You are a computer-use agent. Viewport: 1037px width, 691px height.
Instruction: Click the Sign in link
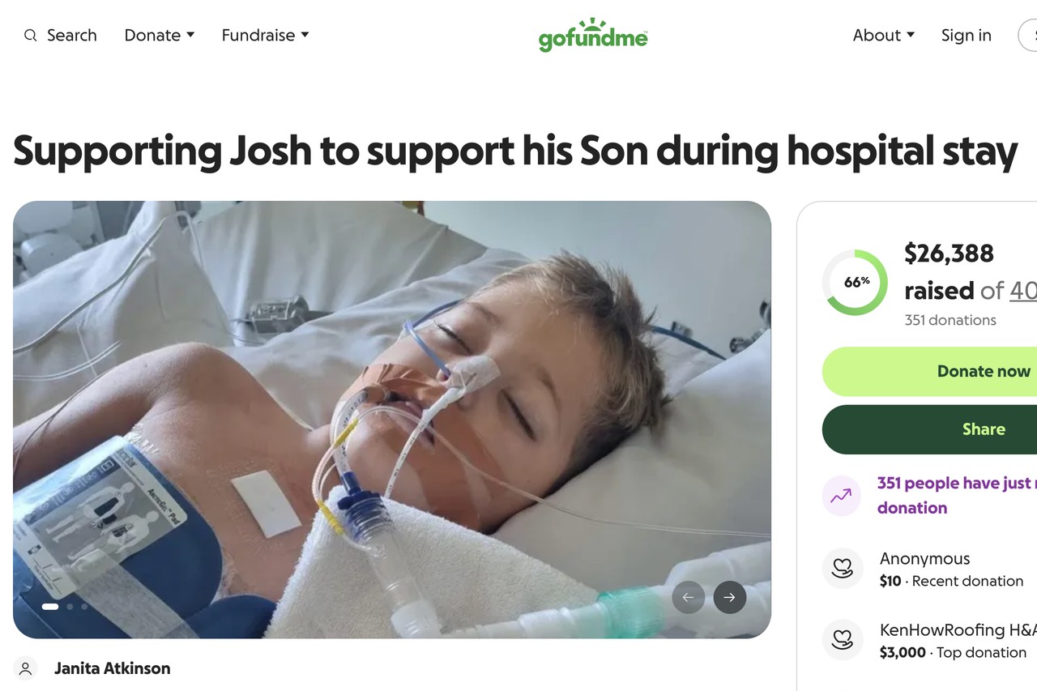(966, 36)
